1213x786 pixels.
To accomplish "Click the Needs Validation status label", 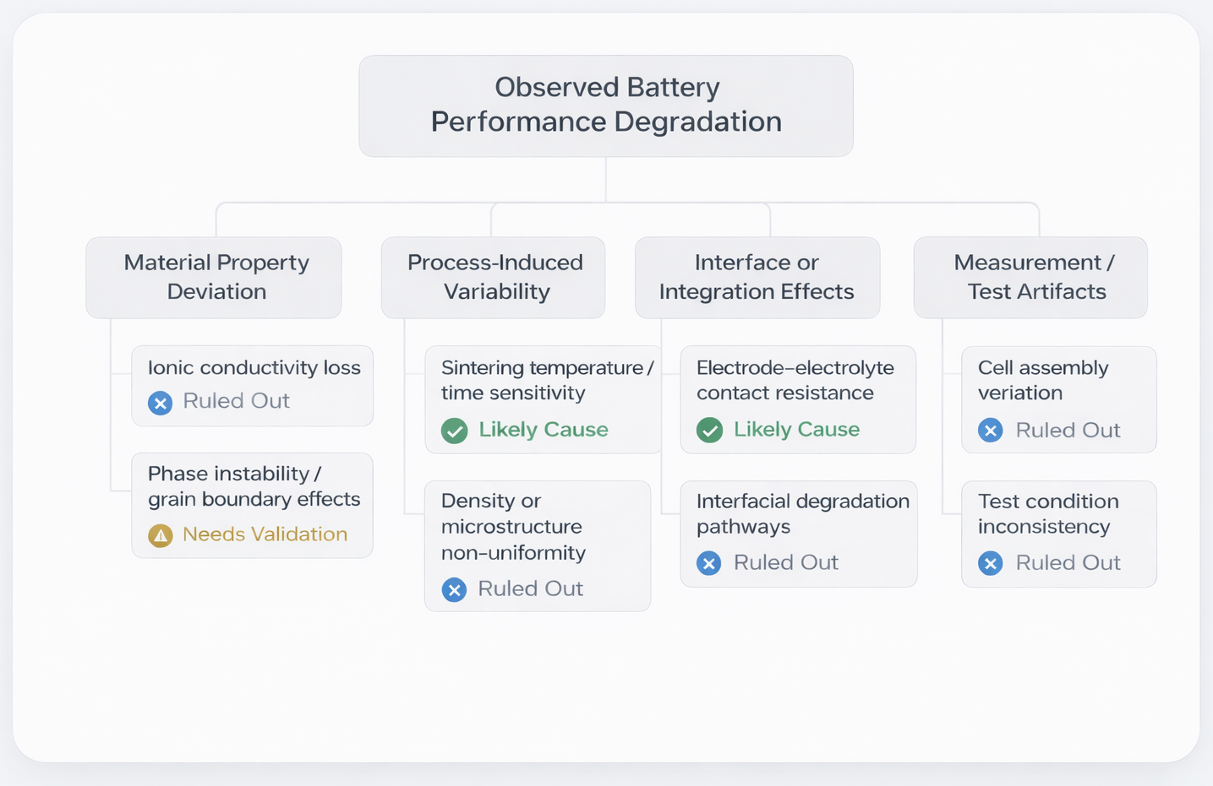I will click(265, 534).
